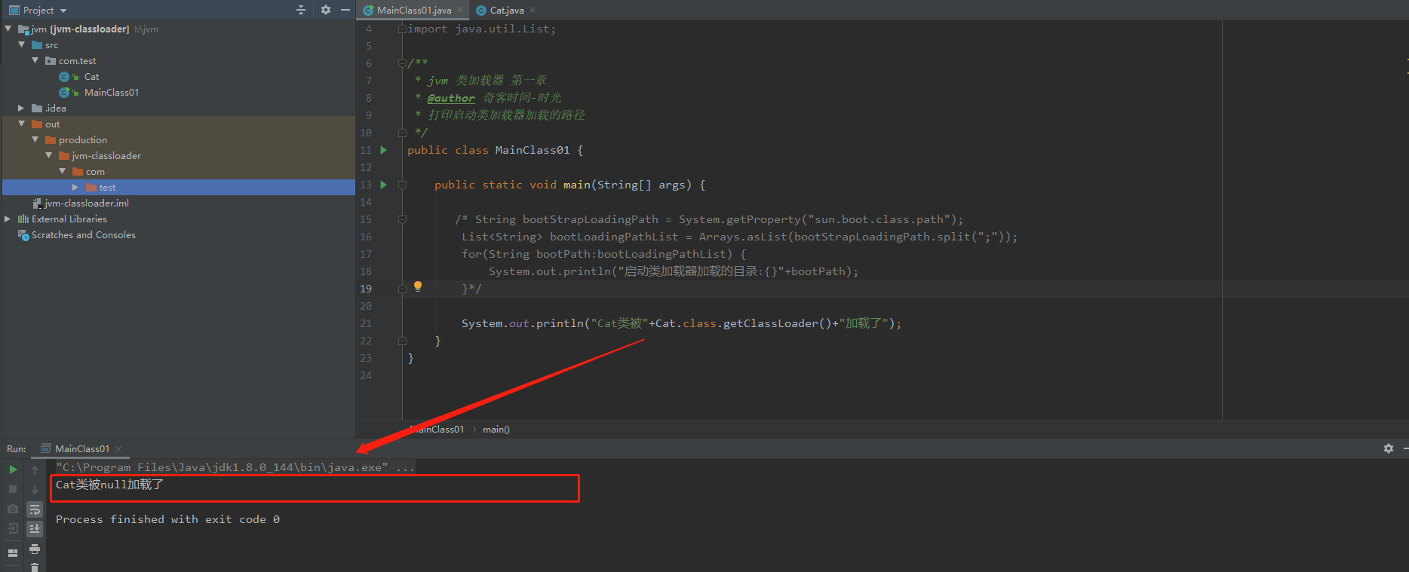The height and width of the screenshot is (572, 1409).
Task: Click line number 21 in gutter
Action: (x=366, y=323)
